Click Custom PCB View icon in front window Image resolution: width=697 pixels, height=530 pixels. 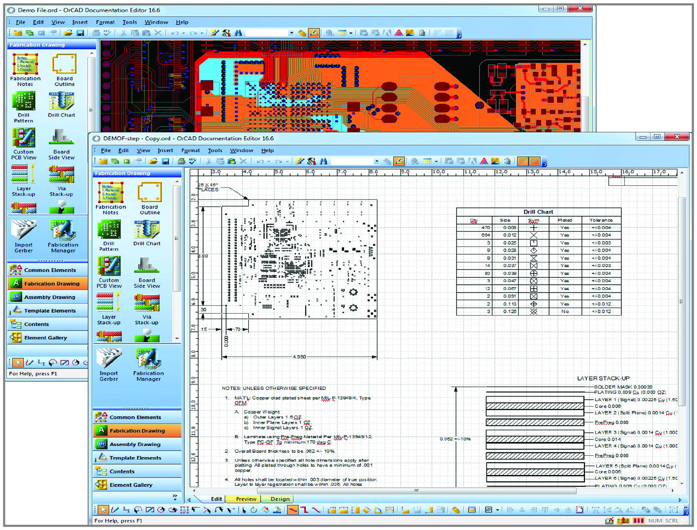109,266
